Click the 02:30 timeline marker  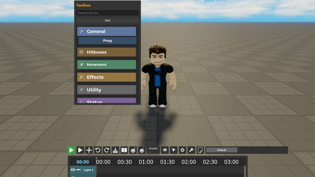[x=210, y=162]
